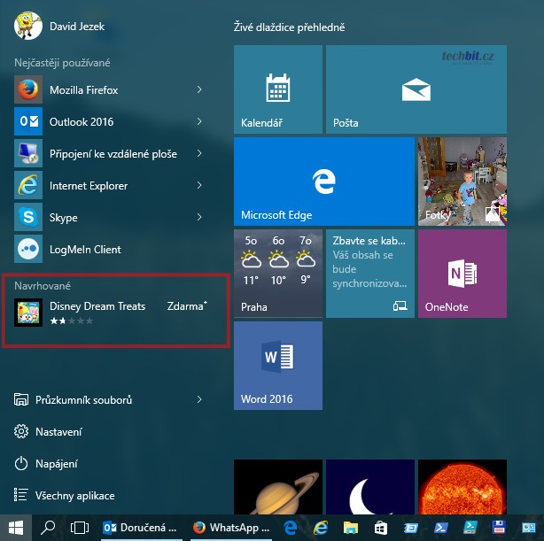Click the Windows Start button

(16, 528)
